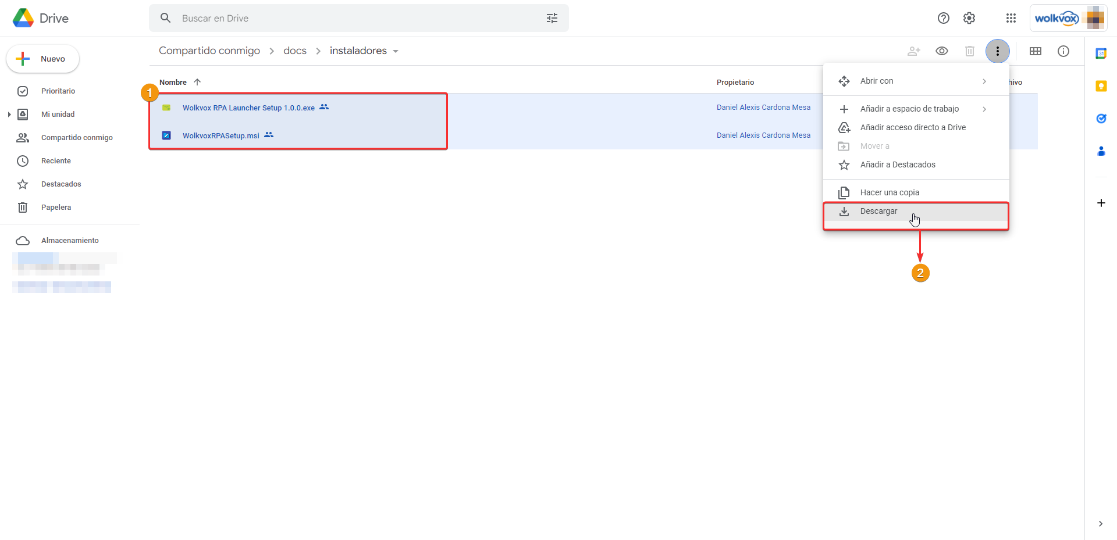Viewport: 1117px width, 540px height.
Task: Reverse sort with the Nombre arrow
Action: (x=197, y=82)
